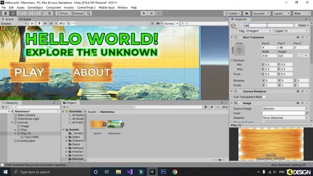Click the raw edit mode R button
Screen dimensions: 313x176
[306, 55]
